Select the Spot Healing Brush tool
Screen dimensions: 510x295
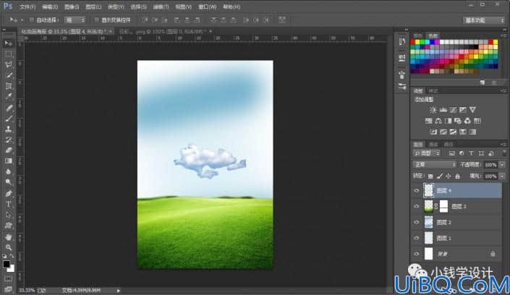tap(9, 108)
